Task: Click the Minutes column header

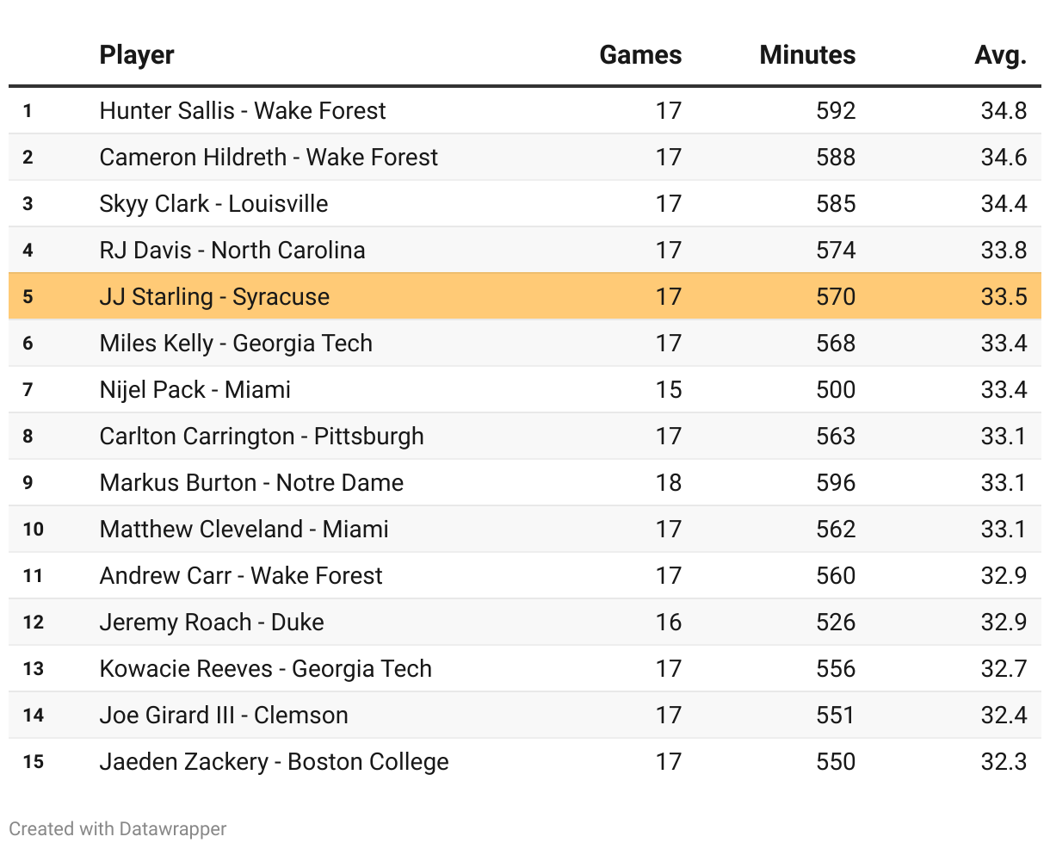Action: click(807, 55)
